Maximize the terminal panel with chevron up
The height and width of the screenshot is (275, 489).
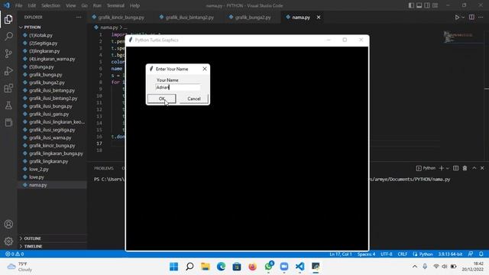(x=474, y=168)
